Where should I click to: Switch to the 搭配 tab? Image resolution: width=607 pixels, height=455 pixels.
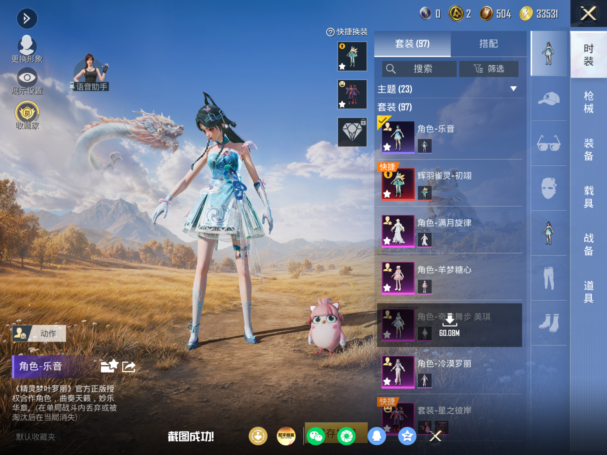point(488,44)
